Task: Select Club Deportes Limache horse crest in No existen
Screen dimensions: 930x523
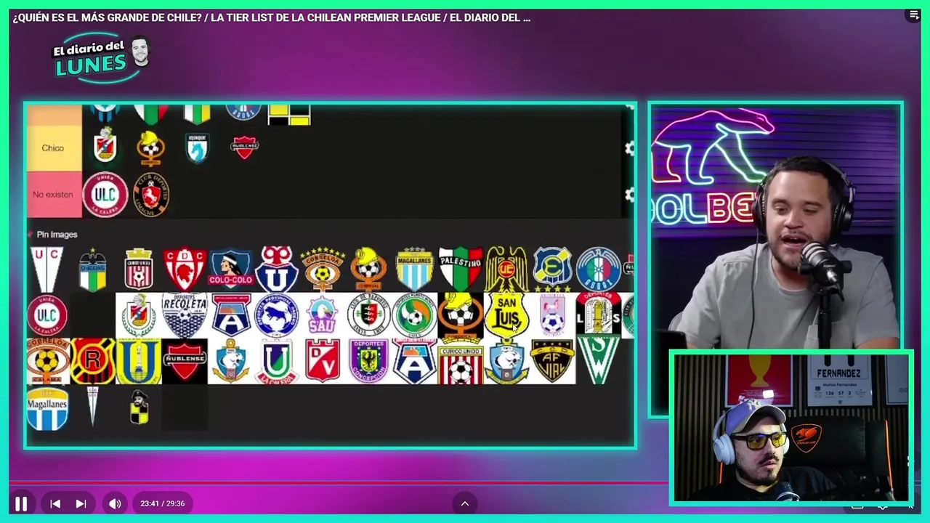Action: tap(151, 195)
